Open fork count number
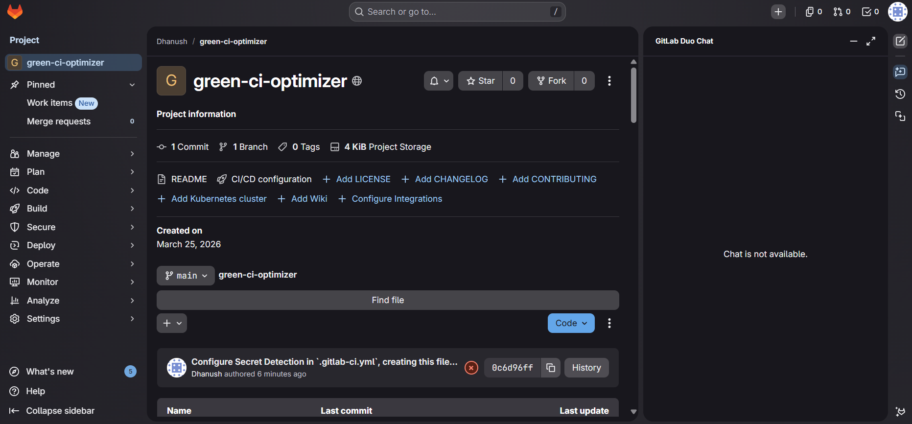Viewport: 912px width, 424px height. coord(584,81)
